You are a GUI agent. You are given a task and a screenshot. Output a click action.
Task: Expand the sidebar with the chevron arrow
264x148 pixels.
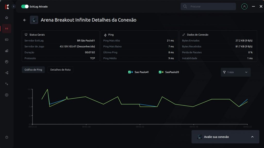[13, 6]
